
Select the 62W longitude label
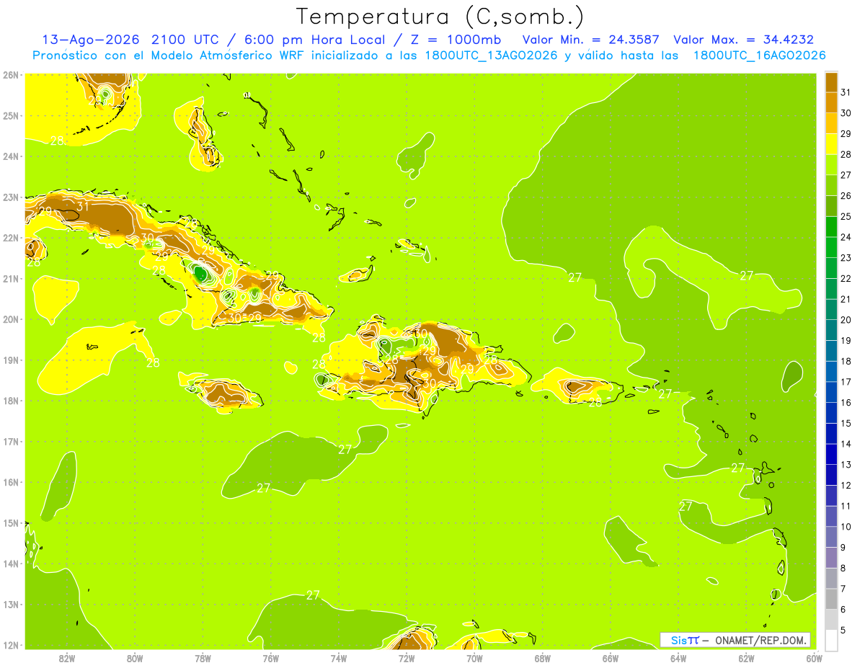point(746,658)
